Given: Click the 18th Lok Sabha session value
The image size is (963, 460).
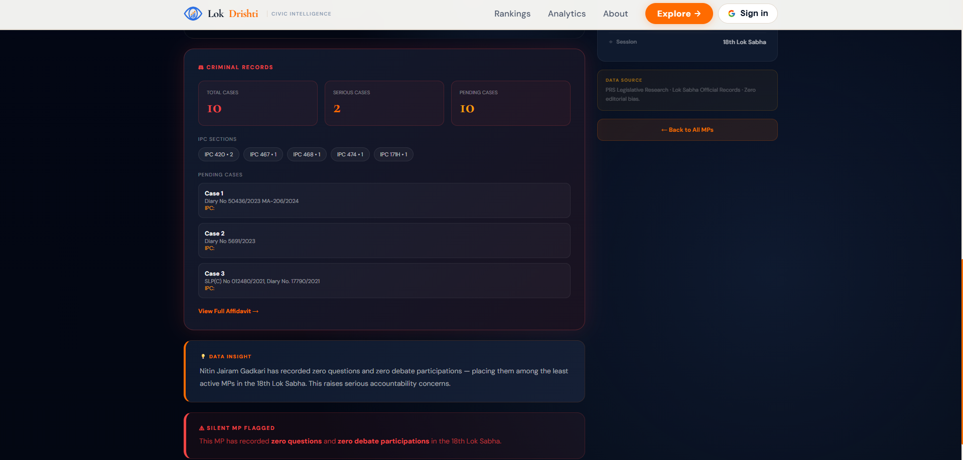Looking at the screenshot, I should 744,42.
